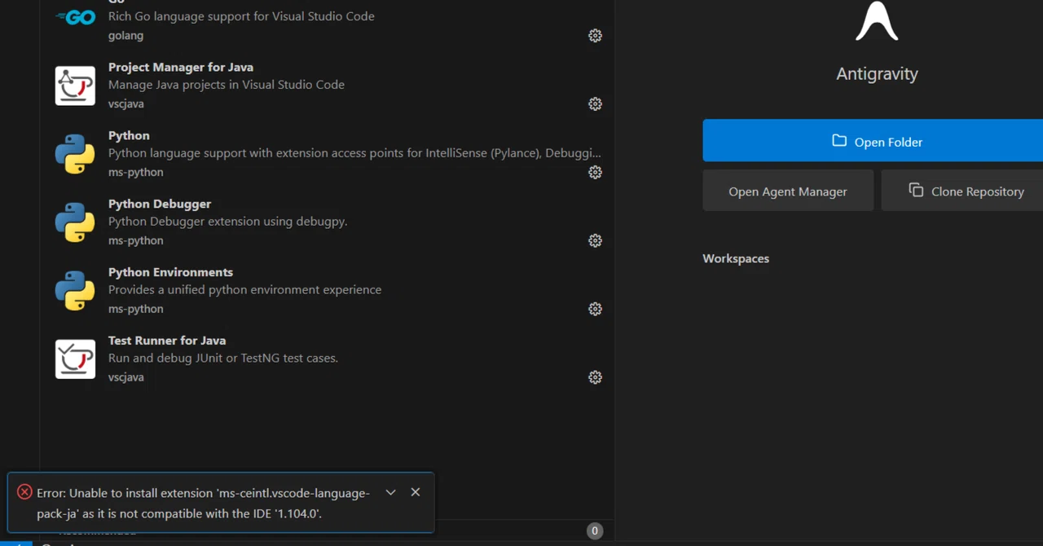Open Manage gear for Go extension
The image size is (1043, 546).
[595, 36]
